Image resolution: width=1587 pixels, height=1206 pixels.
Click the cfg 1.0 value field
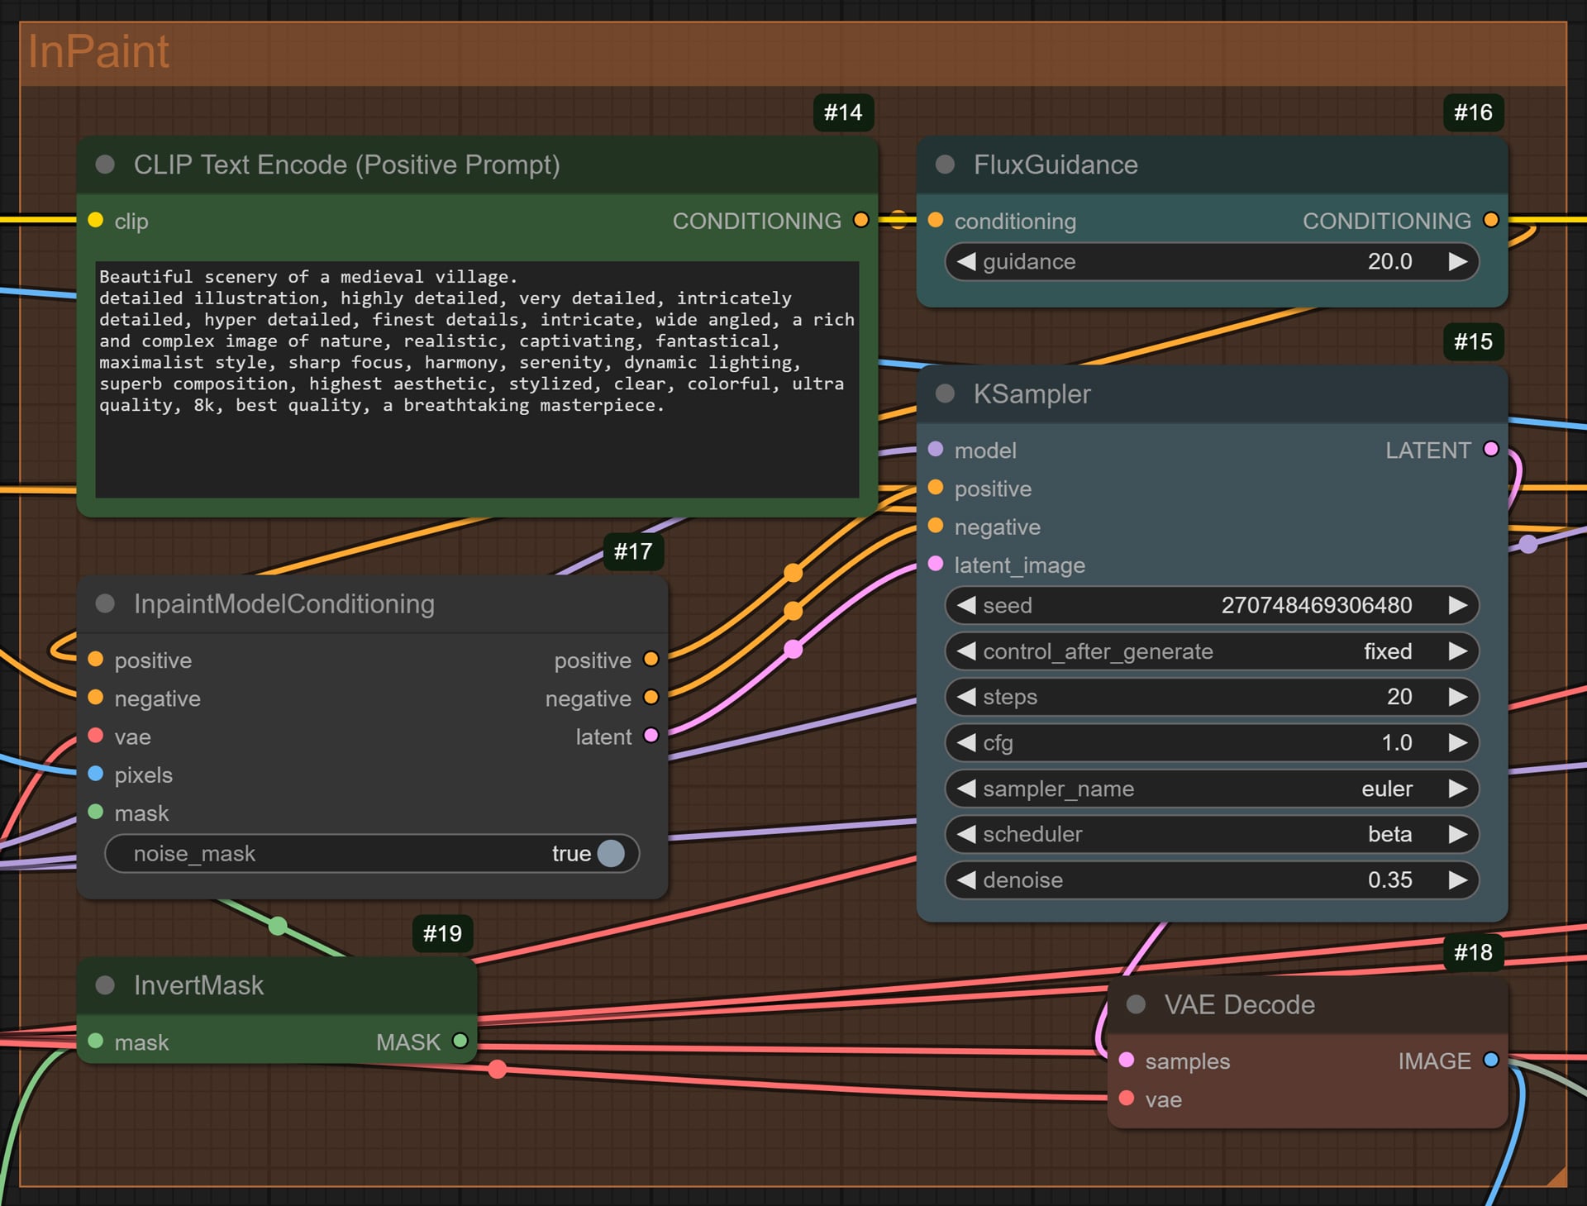click(1212, 742)
